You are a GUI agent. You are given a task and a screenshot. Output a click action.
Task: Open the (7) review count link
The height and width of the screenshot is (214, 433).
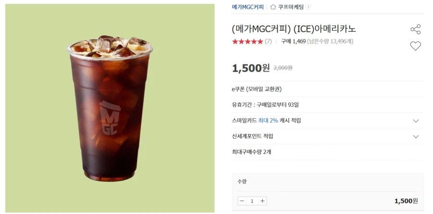click(268, 42)
